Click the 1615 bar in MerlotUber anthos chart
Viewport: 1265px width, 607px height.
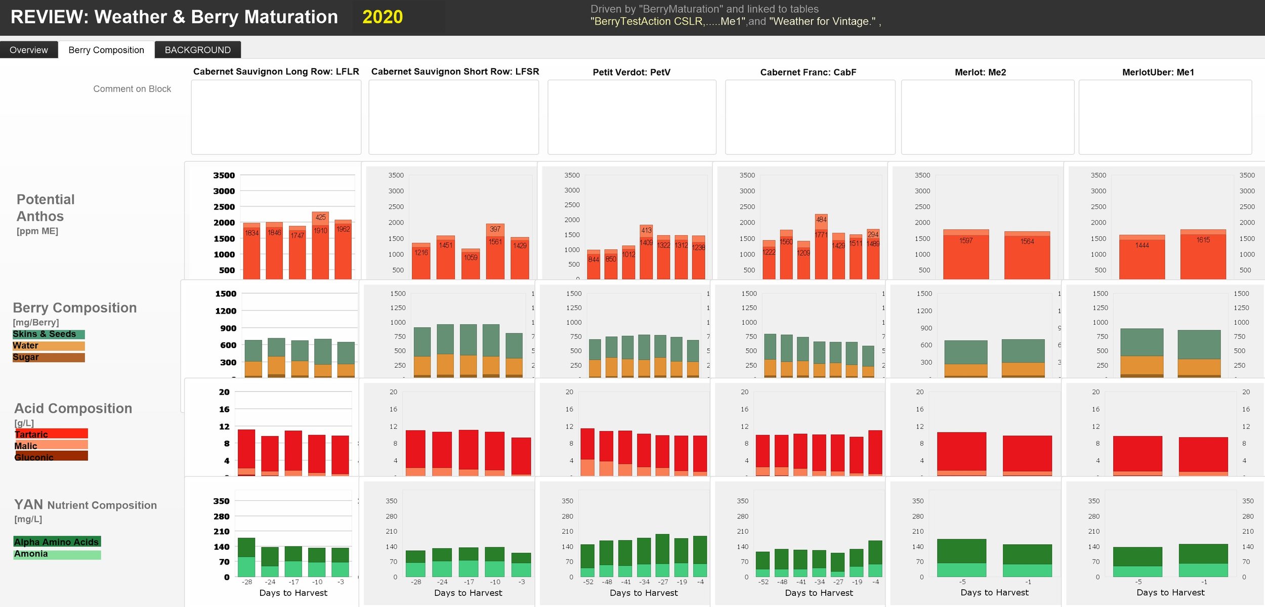click(x=1203, y=256)
